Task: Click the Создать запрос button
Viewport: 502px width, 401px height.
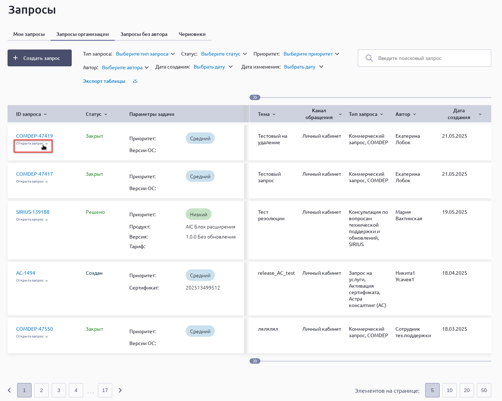Action: (39, 58)
